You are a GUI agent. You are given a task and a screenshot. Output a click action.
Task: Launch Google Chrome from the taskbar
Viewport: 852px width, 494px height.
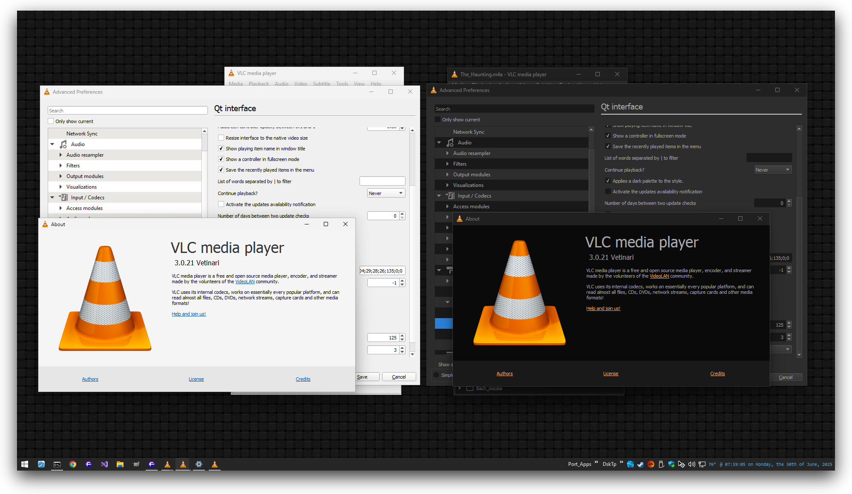[x=73, y=464]
